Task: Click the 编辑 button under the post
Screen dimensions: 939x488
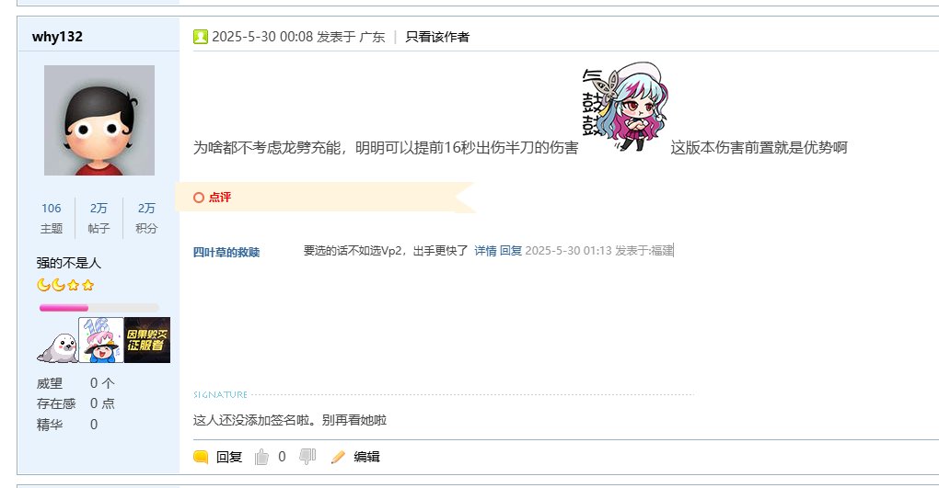Action: [366, 457]
